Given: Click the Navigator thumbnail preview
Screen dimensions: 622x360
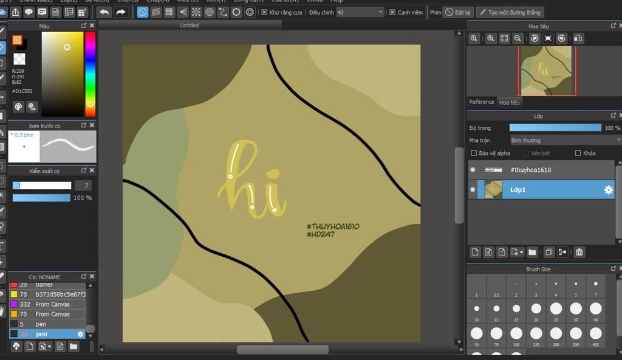Looking at the screenshot, I should coord(546,70).
